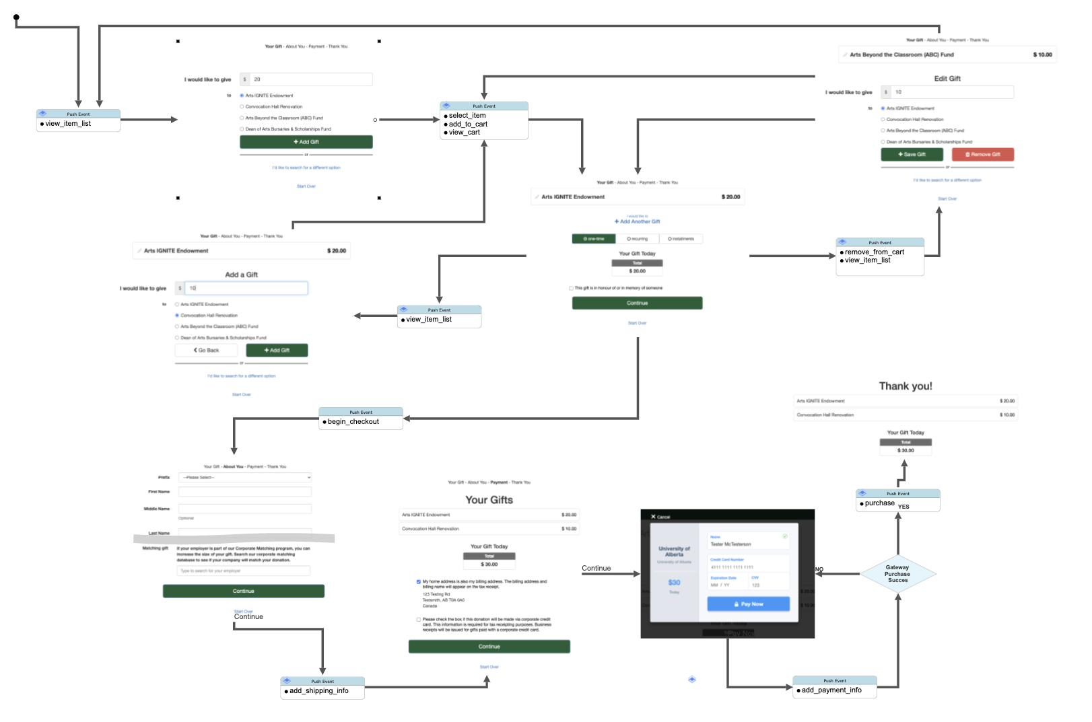The height and width of the screenshot is (722, 1092).
Task: Click Start Over link under Remove Gift form
Action: click(x=947, y=198)
